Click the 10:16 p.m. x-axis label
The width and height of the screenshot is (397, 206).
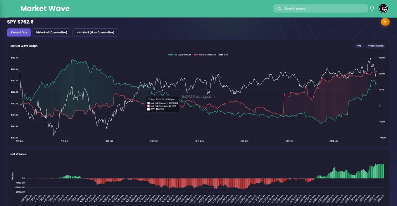(199, 141)
